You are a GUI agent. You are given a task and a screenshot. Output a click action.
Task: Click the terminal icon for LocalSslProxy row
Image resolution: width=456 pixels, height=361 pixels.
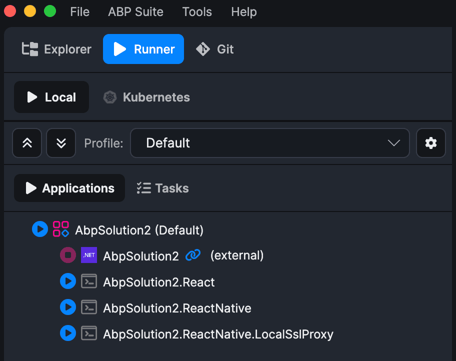click(x=89, y=333)
